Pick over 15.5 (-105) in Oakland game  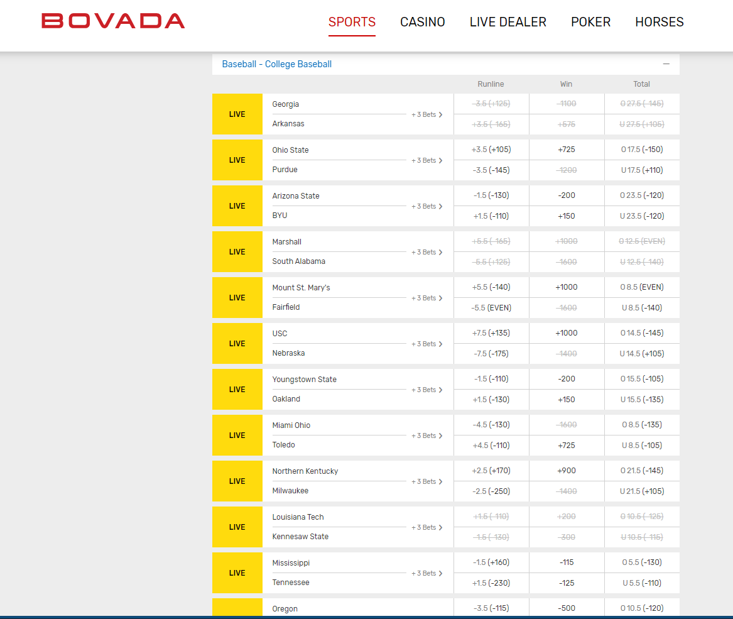pos(642,379)
